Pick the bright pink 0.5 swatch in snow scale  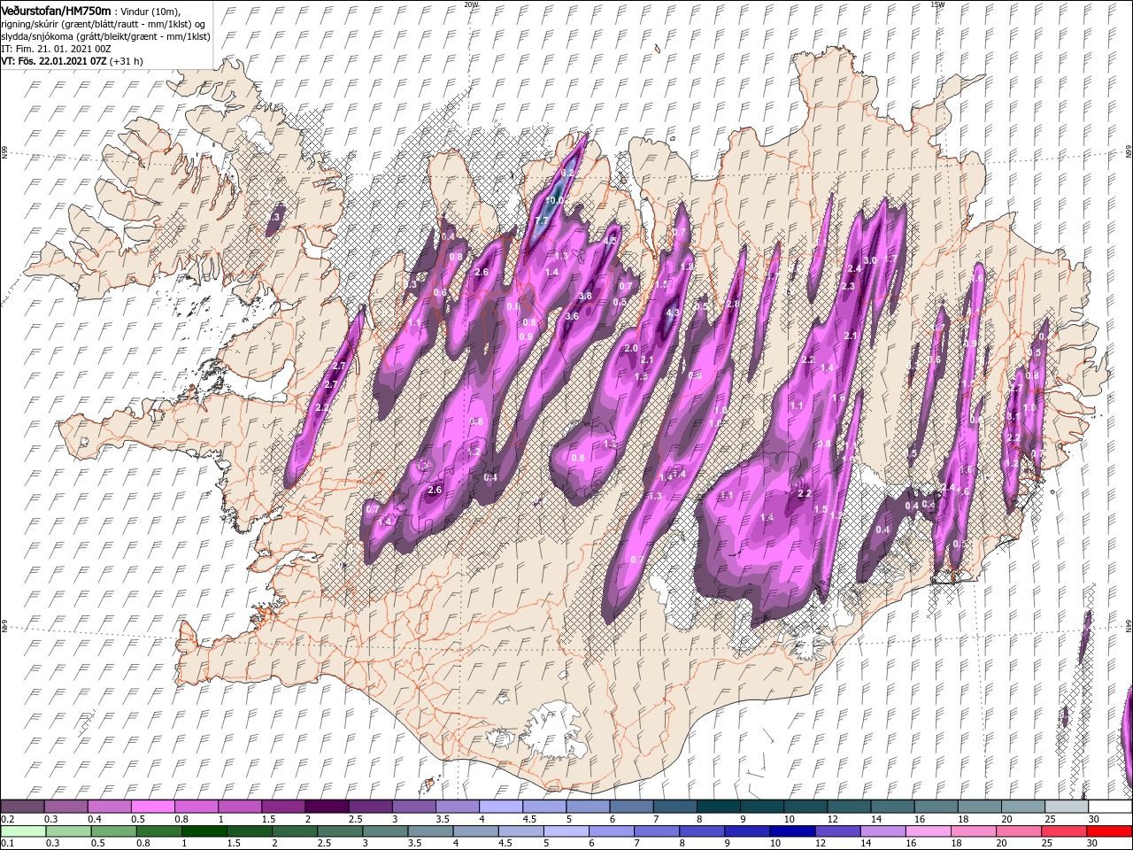coord(152,806)
